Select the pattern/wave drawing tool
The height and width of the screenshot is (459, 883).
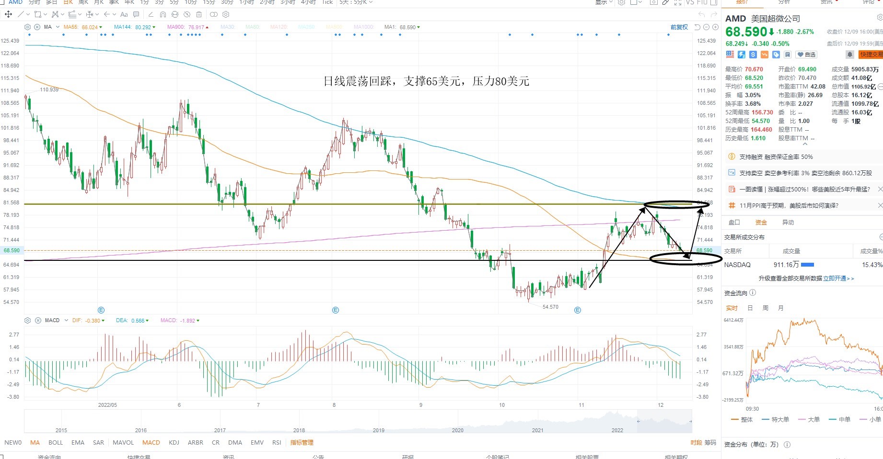pyautogui.click(x=55, y=14)
